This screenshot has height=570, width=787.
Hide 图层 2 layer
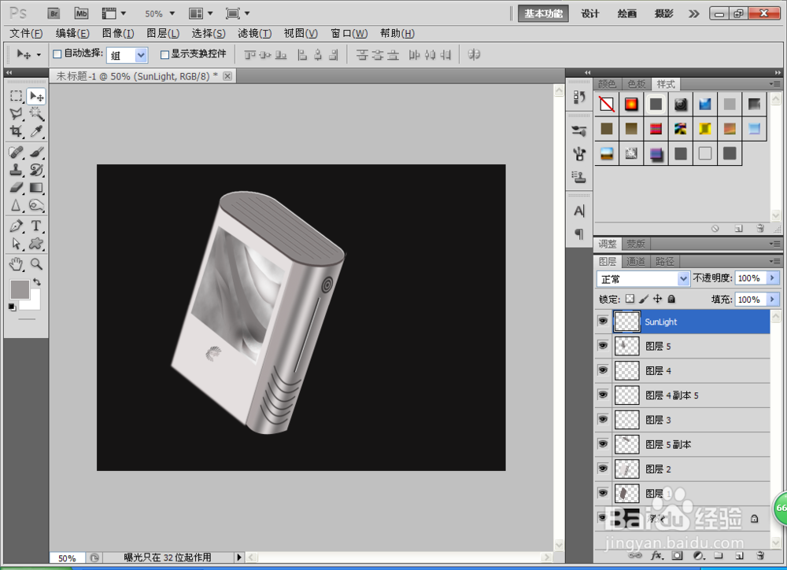[603, 469]
